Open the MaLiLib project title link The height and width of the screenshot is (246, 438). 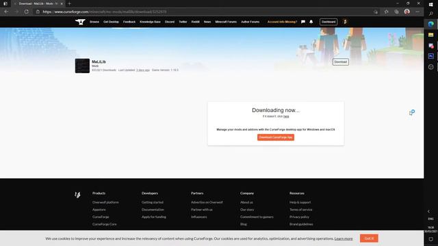[x=99, y=61]
